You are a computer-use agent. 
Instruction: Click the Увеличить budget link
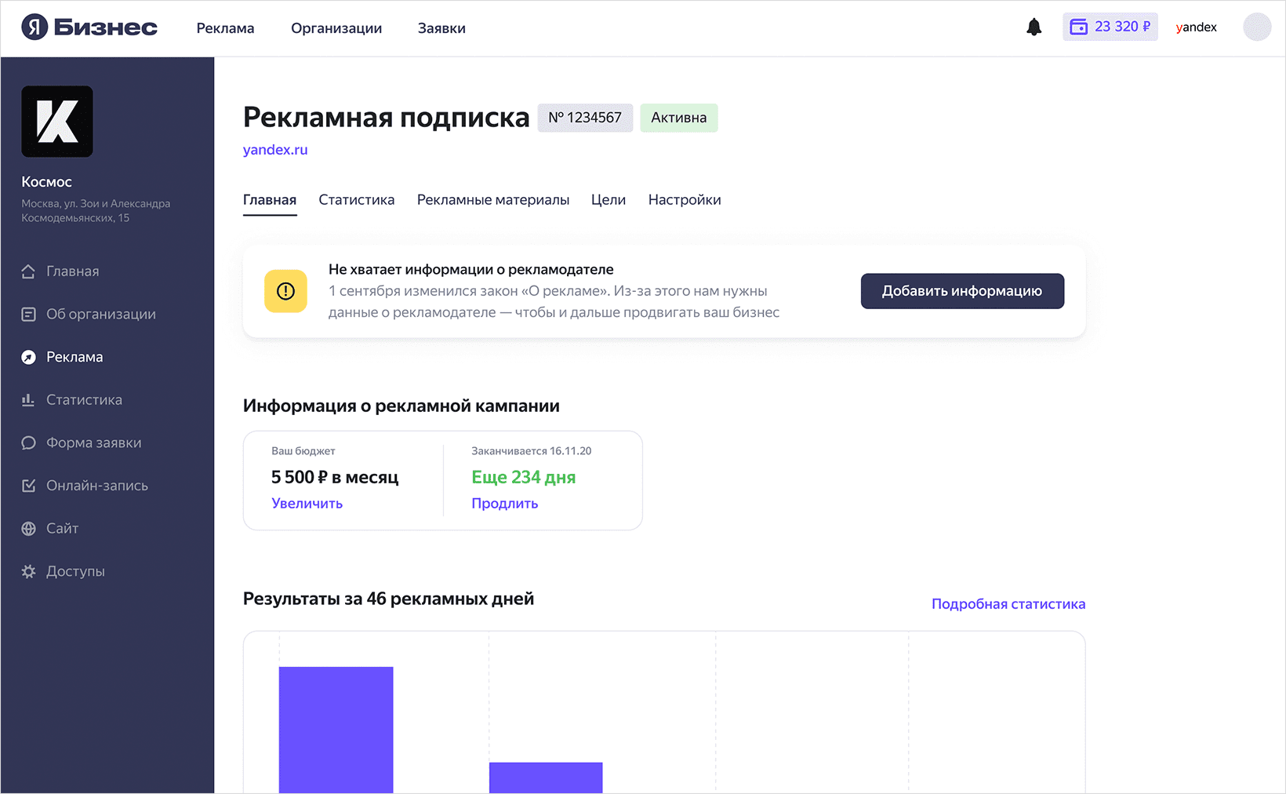(307, 504)
